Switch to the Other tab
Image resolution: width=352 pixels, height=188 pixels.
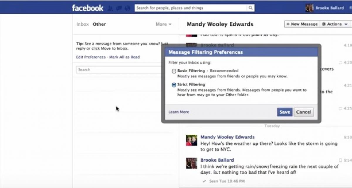click(99, 24)
